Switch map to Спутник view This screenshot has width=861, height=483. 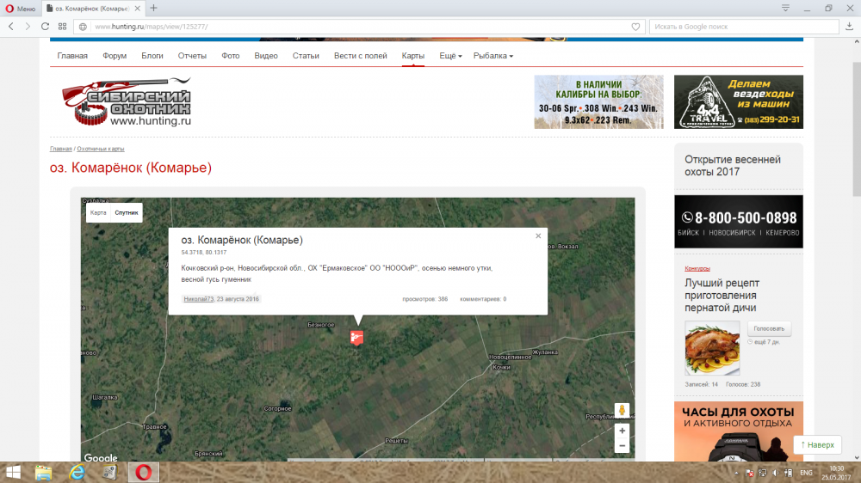127,213
